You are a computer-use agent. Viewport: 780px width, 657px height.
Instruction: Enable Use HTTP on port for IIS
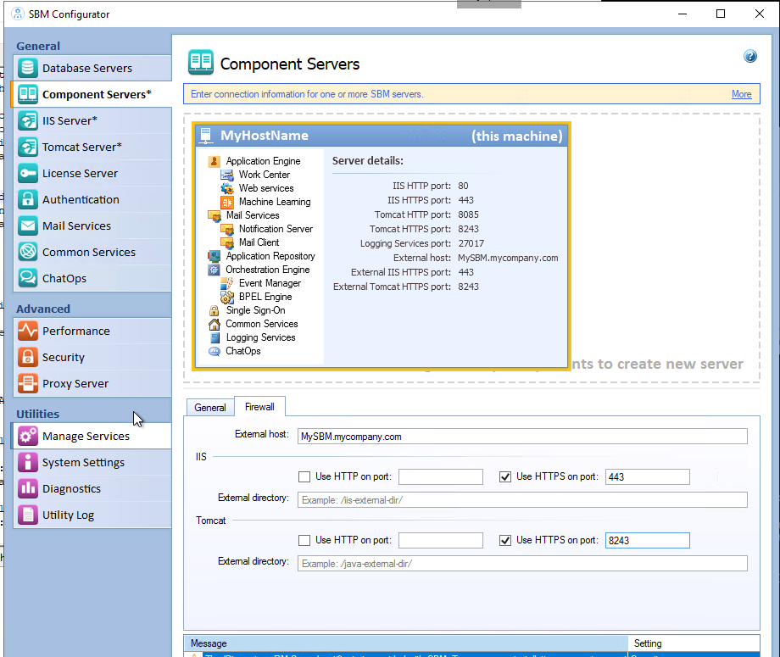point(304,476)
